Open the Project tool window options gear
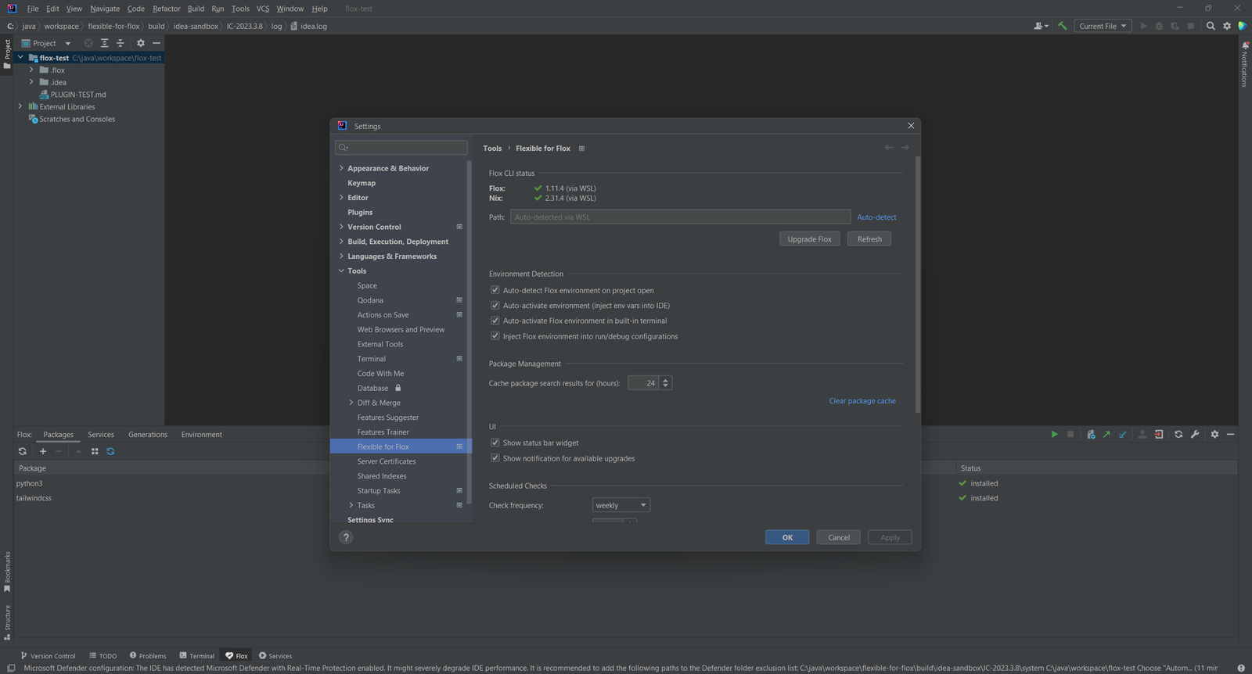Image resolution: width=1252 pixels, height=674 pixels. point(141,43)
